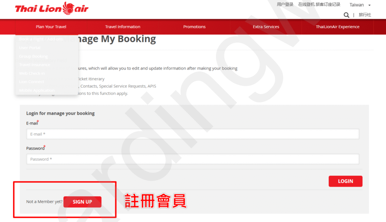
Task: Focus the Password input field
Action: click(x=193, y=159)
